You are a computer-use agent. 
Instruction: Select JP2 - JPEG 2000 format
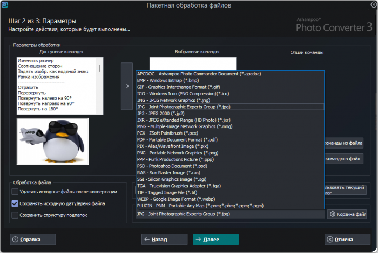point(230,114)
